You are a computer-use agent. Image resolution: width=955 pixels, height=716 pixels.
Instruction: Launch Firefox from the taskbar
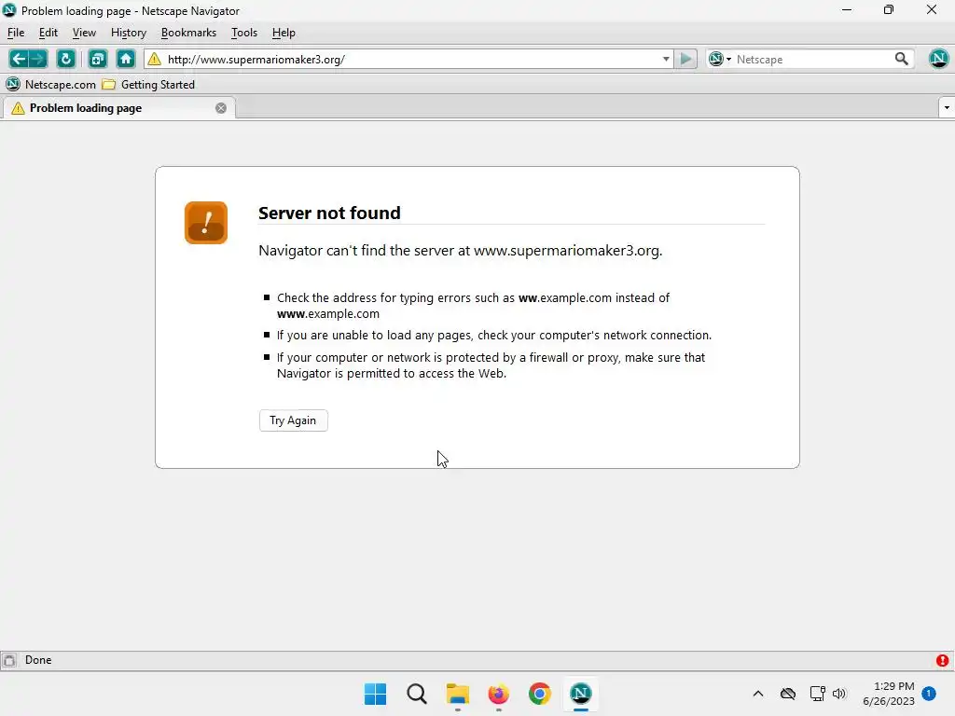498,694
